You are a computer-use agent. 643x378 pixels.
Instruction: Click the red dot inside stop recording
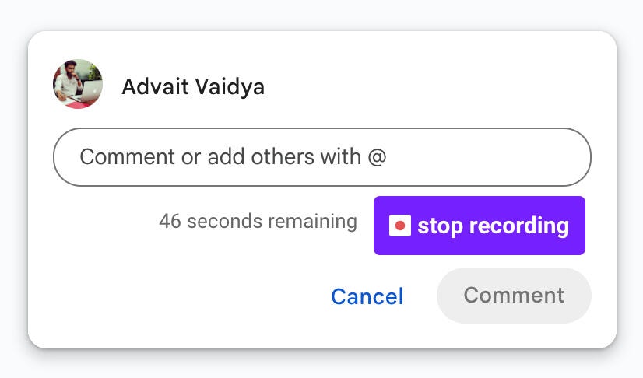click(400, 226)
